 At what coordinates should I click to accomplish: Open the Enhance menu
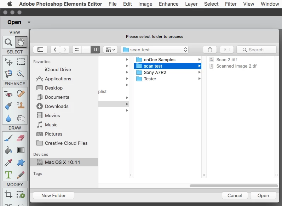(168, 4)
